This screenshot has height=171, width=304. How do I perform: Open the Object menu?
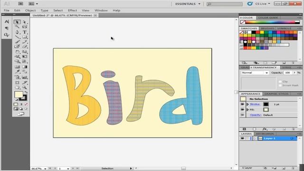pos(30,10)
